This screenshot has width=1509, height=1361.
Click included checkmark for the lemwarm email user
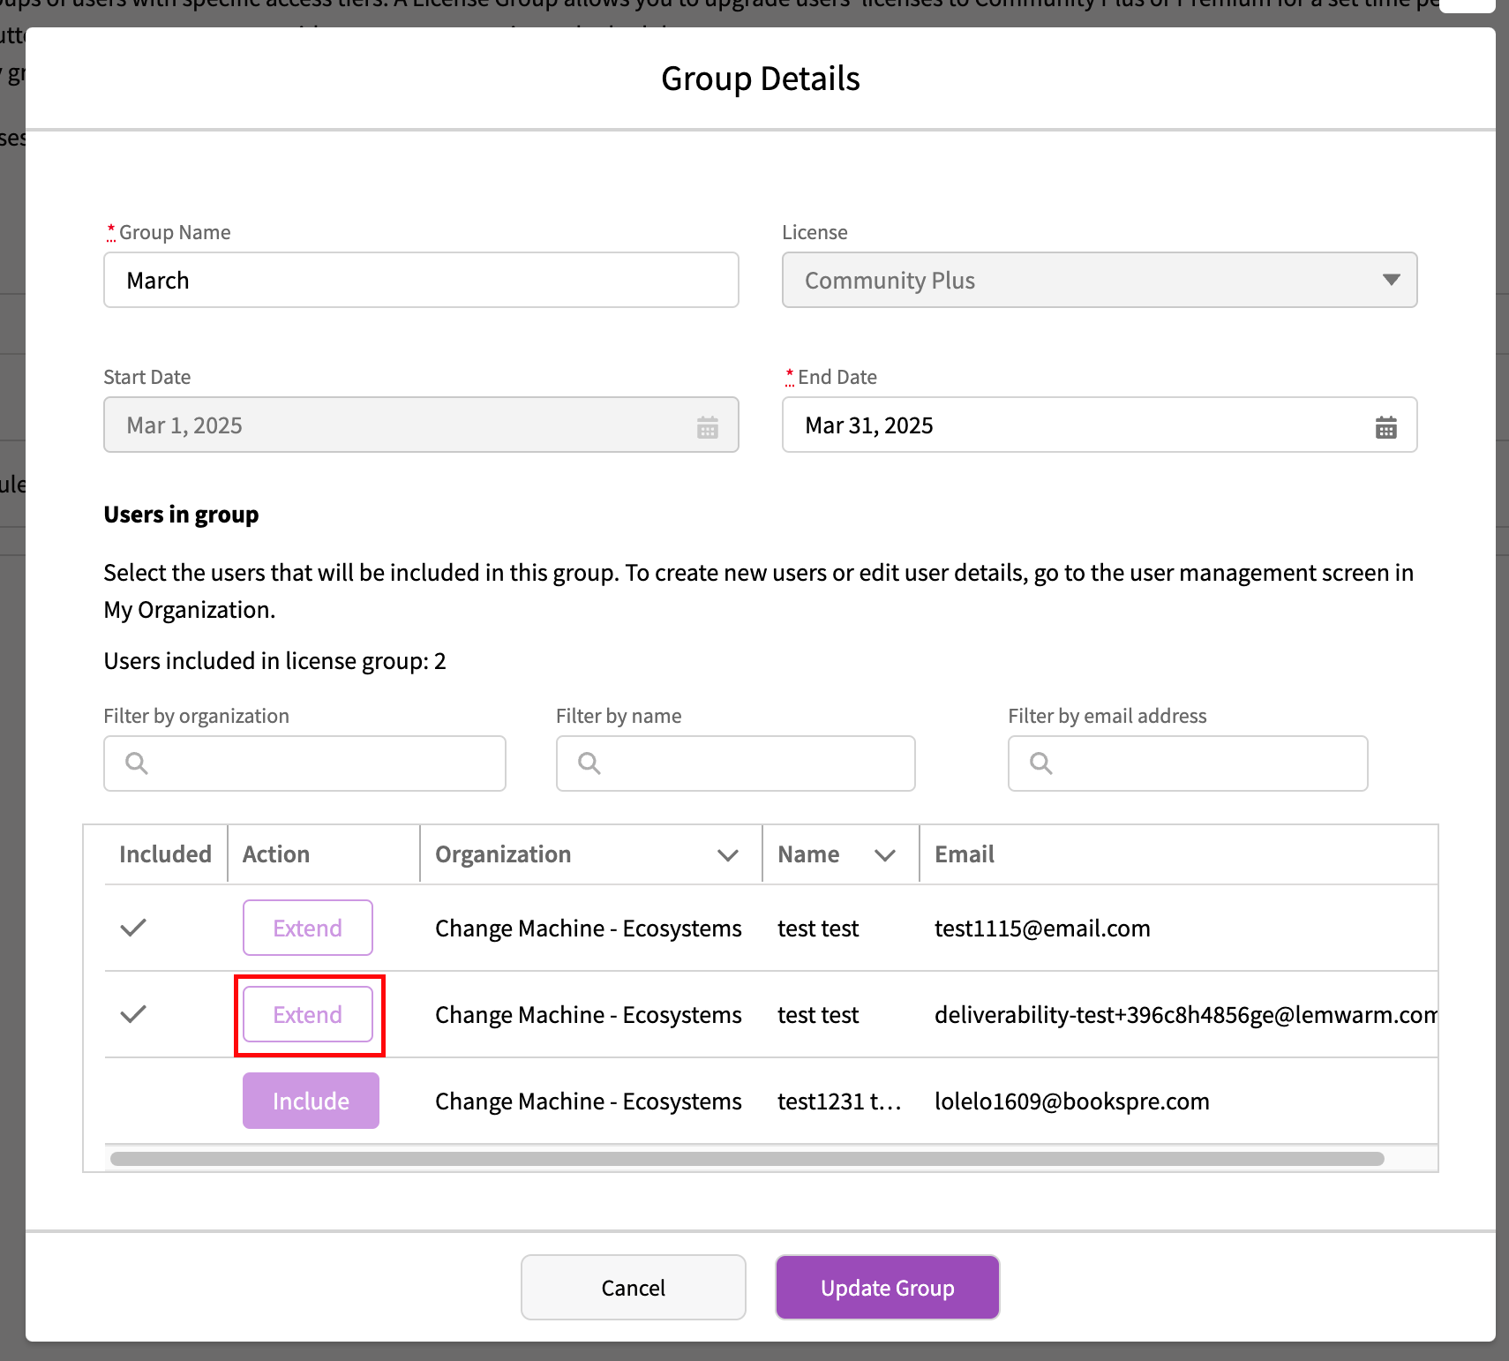[133, 1014]
